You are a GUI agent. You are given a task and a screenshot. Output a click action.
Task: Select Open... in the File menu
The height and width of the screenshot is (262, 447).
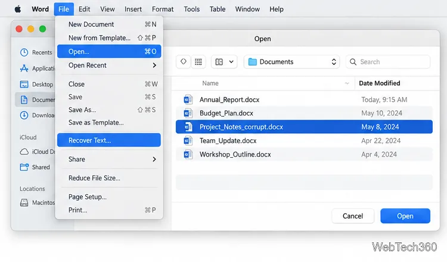point(109,51)
